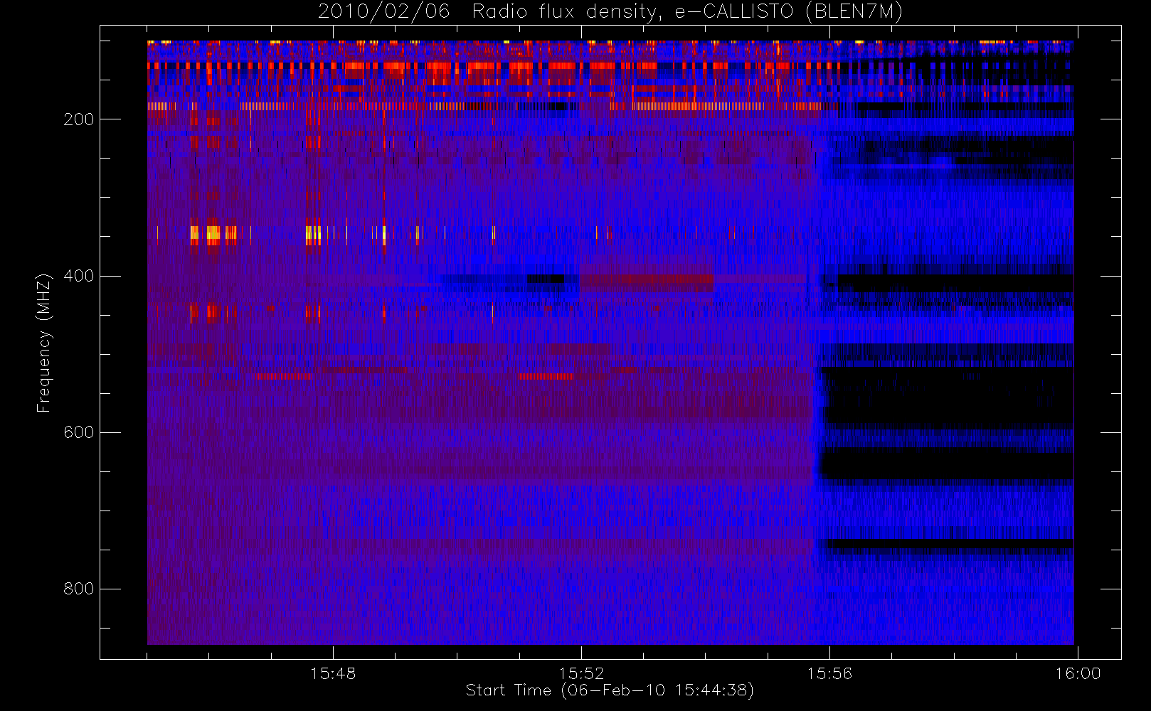Select the 15:56 time tick label
This screenshot has width=1151, height=711.
(x=829, y=673)
